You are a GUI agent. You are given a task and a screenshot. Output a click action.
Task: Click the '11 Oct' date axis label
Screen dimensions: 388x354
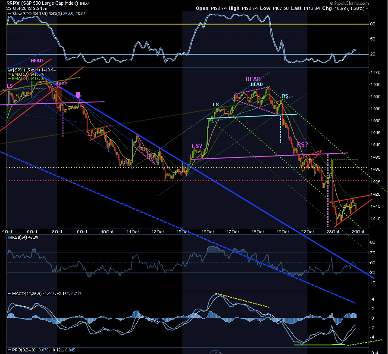click(x=133, y=231)
